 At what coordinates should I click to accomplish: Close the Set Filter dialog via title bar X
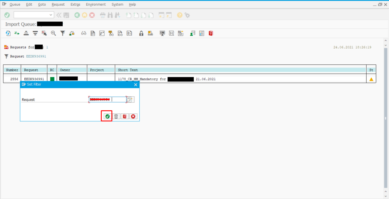(x=136, y=85)
